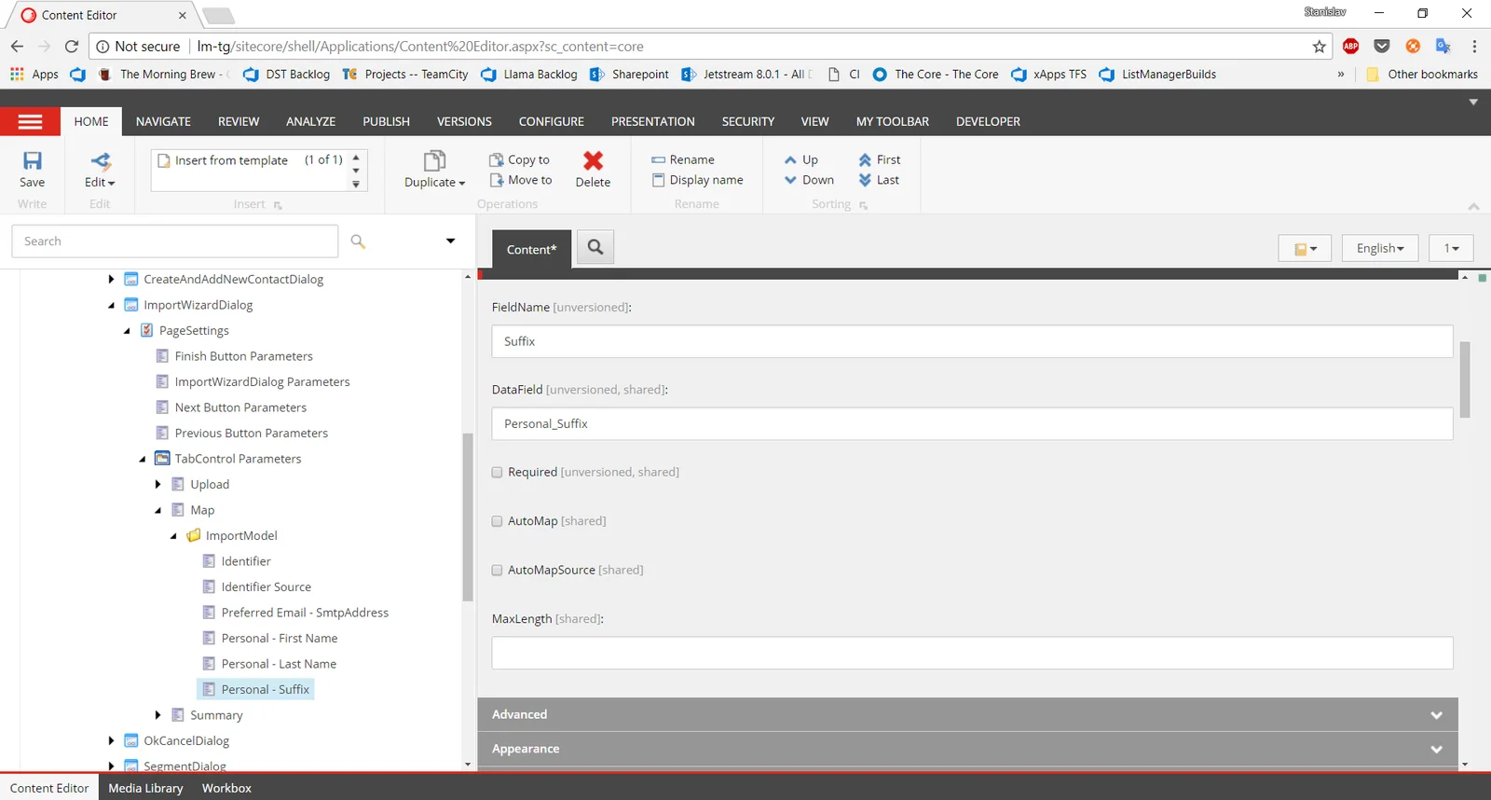Viewport: 1491px width, 800px height.
Task: Select Personal - Last Name tree item
Action: (279, 664)
